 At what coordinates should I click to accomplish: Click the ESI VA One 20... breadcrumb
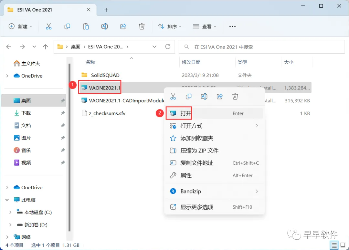pyautogui.click(x=106, y=47)
